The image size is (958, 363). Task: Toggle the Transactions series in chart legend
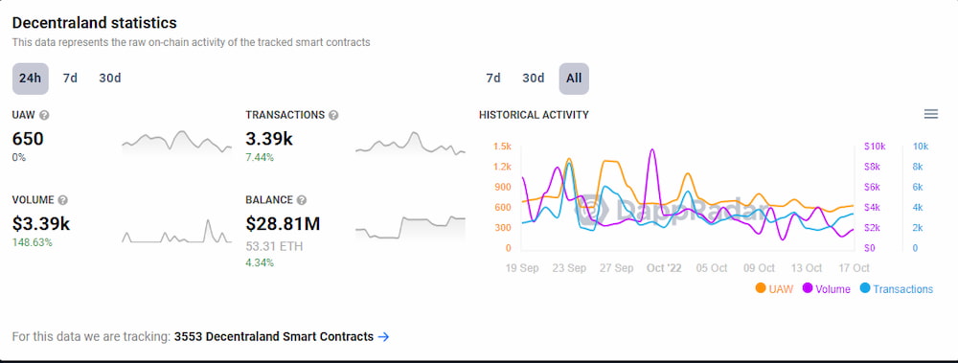pyautogui.click(x=897, y=289)
